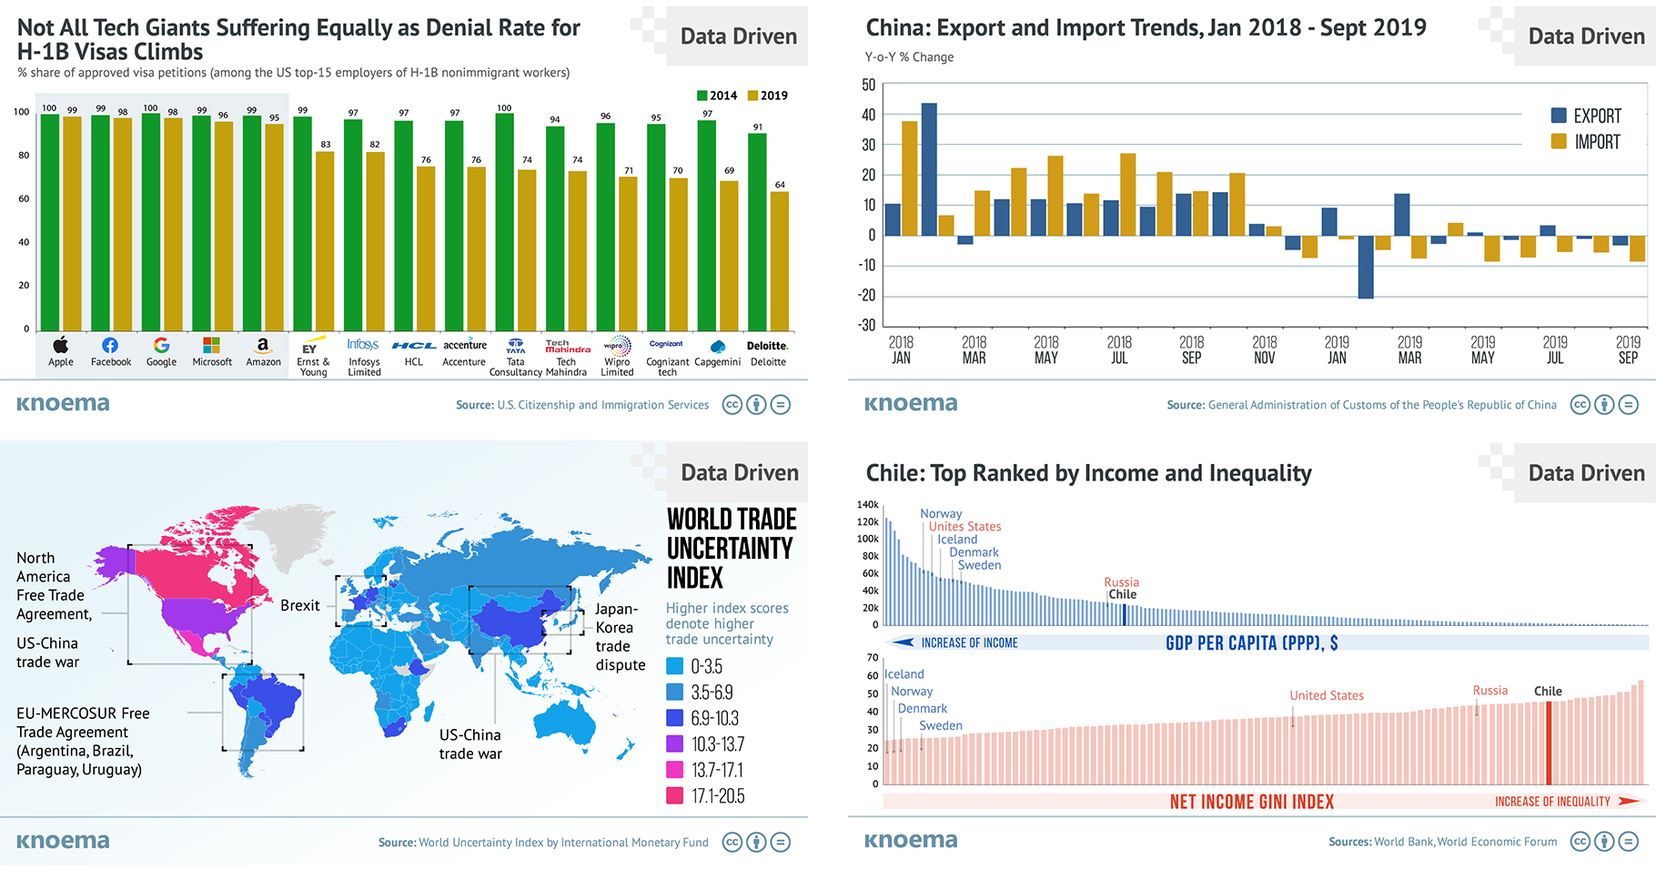The height and width of the screenshot is (870, 1656).
Task: Click the 10.3-13.7 index legend swatch
Action: 675,744
